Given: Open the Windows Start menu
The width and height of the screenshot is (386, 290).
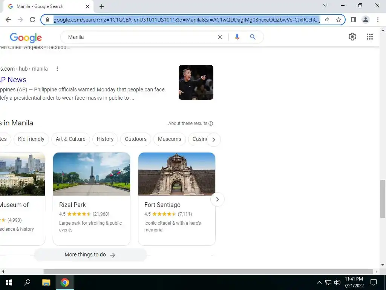Looking at the screenshot, I should click(9, 282).
